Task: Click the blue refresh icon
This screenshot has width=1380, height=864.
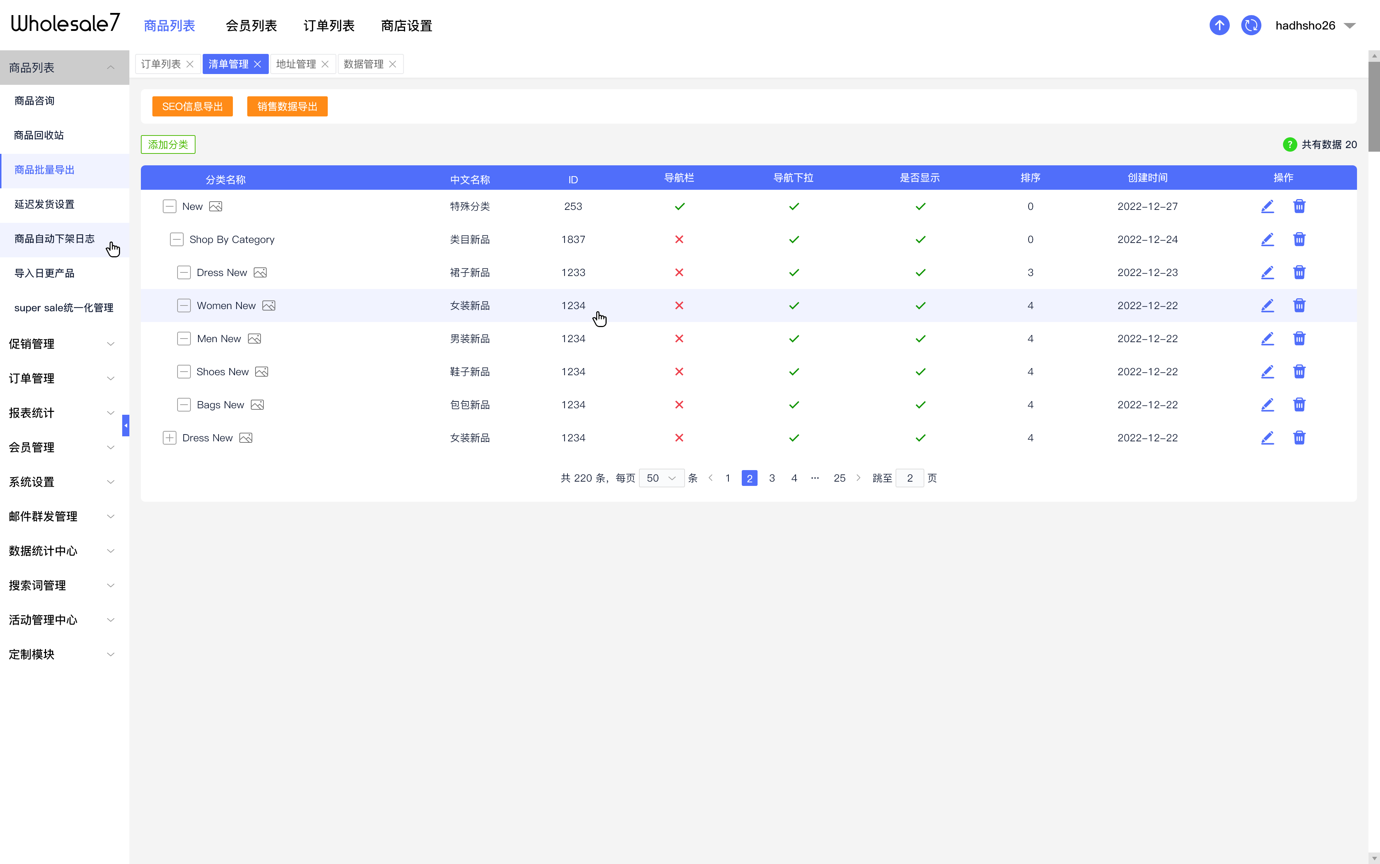Action: point(1251,25)
